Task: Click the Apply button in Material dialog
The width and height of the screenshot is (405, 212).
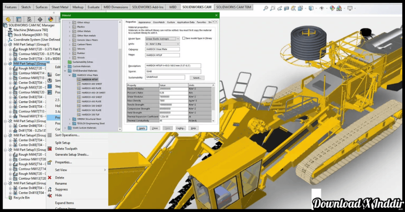Action: [x=142, y=128]
